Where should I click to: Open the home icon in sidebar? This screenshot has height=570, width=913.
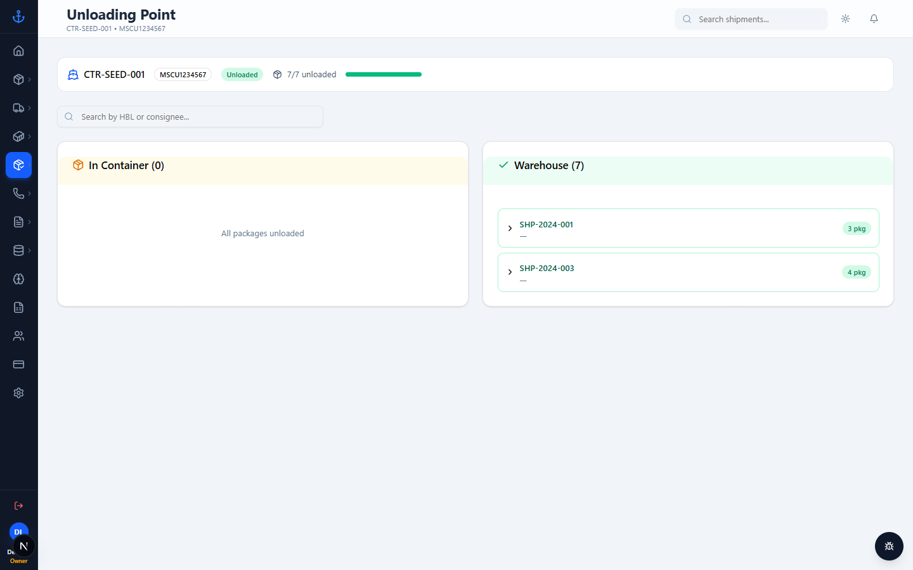[18, 51]
